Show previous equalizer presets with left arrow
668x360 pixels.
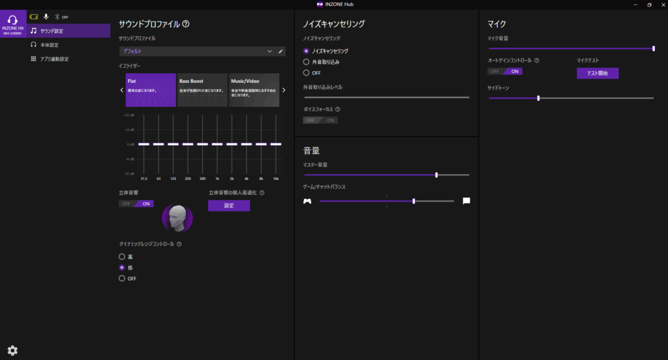[122, 90]
